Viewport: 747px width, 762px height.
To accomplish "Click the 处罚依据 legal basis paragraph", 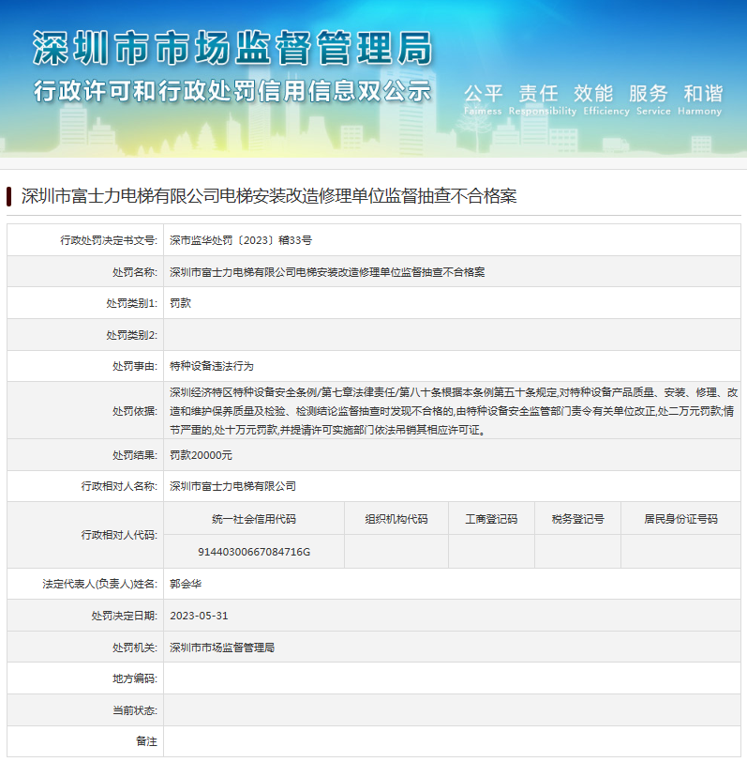I will (x=454, y=411).
